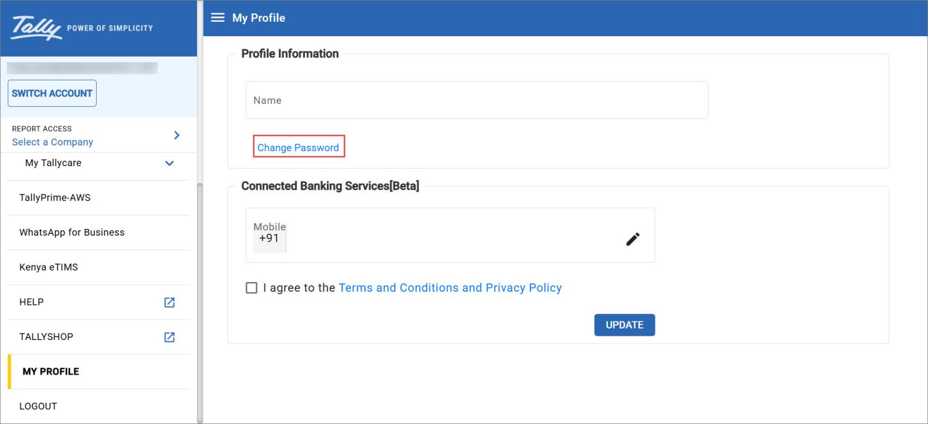Click the +91 country code prefix

click(269, 238)
